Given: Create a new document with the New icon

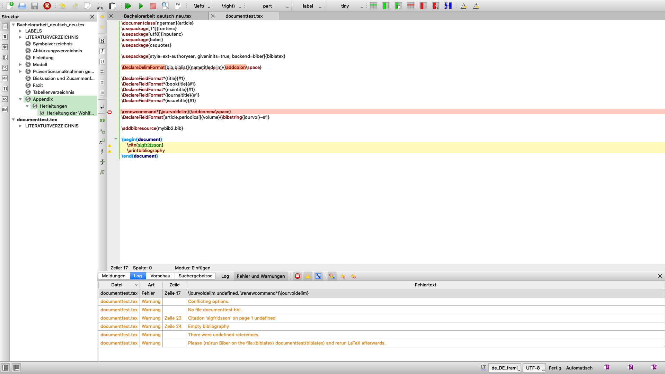Looking at the screenshot, I should pos(10,6).
